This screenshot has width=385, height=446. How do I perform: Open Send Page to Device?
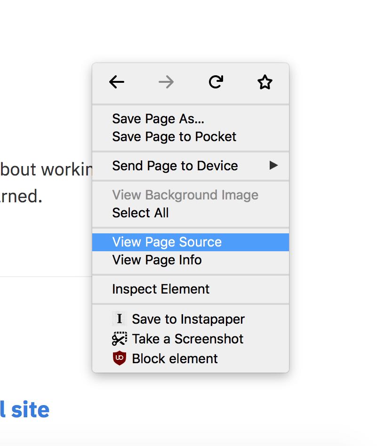point(190,166)
